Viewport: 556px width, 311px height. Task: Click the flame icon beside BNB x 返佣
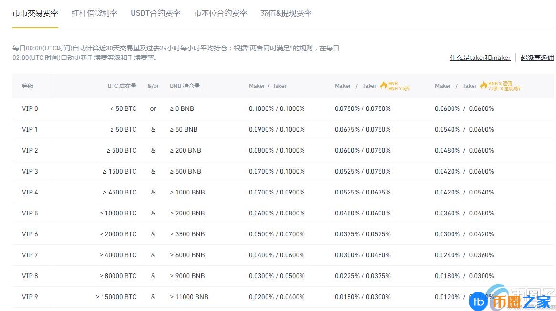click(484, 85)
